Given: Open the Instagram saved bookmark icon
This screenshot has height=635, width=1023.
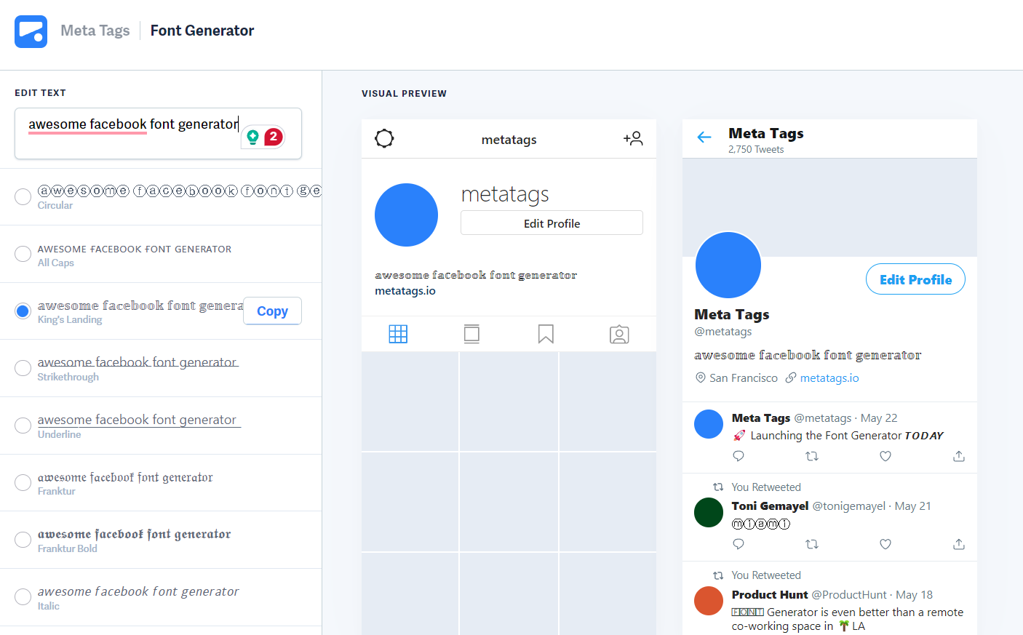Looking at the screenshot, I should pos(546,334).
